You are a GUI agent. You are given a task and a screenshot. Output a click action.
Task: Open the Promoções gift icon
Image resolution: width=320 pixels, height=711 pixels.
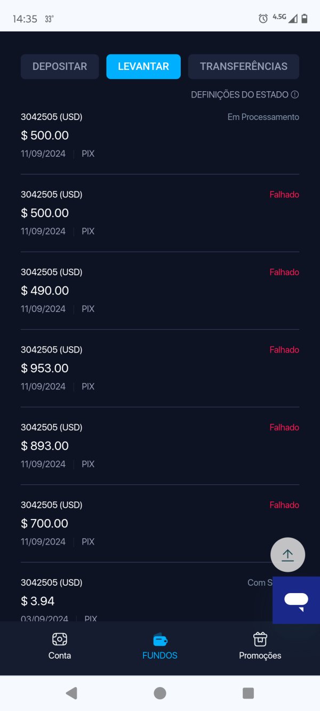click(x=260, y=639)
